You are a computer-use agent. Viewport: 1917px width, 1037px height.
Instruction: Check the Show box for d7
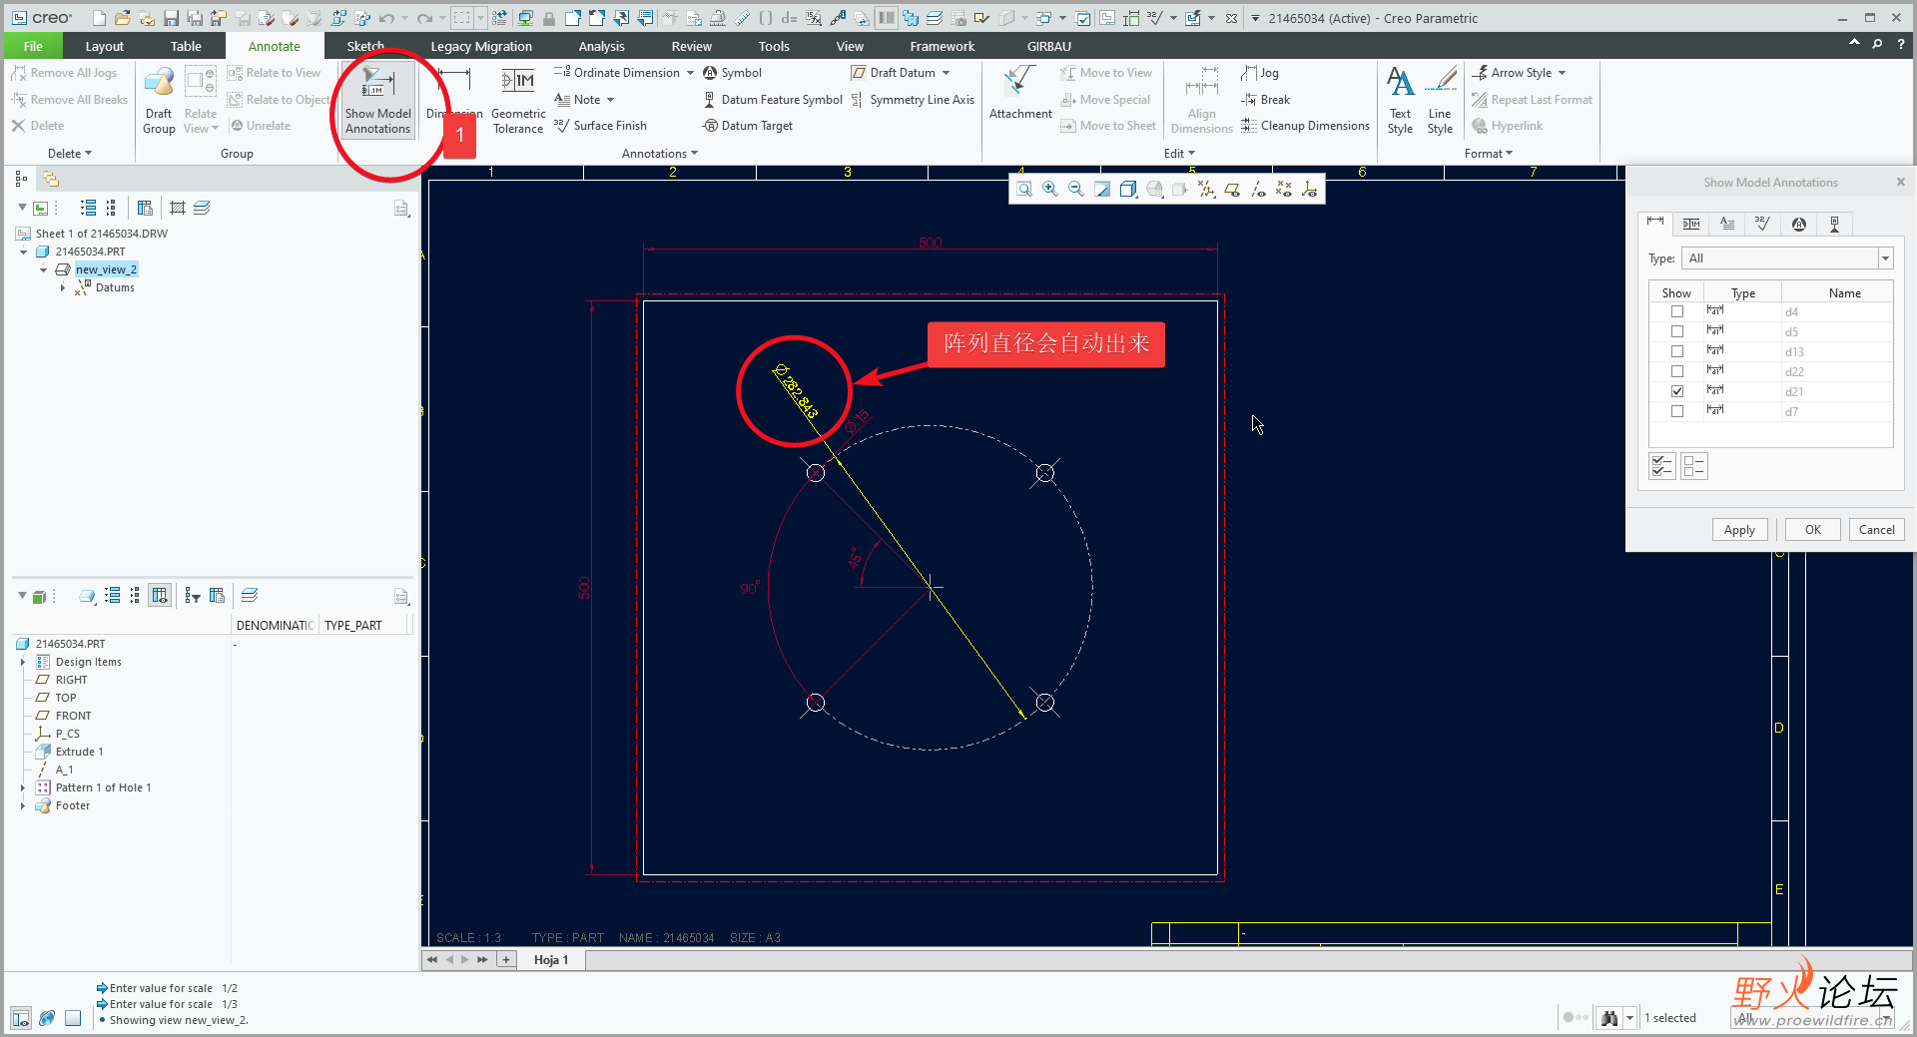coord(1677,411)
